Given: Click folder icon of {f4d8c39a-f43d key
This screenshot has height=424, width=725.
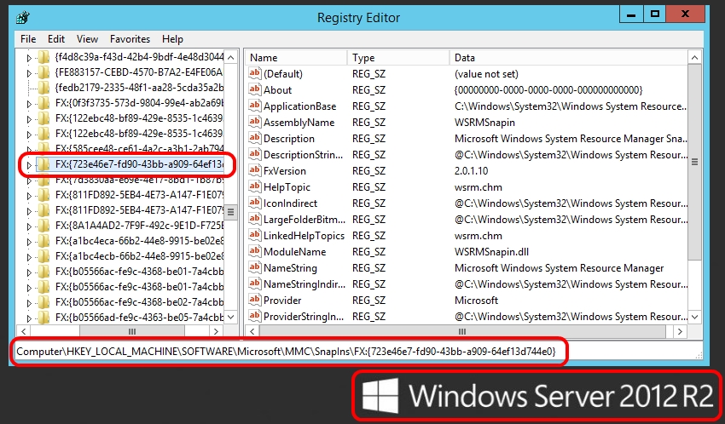Looking at the screenshot, I should tap(43, 57).
